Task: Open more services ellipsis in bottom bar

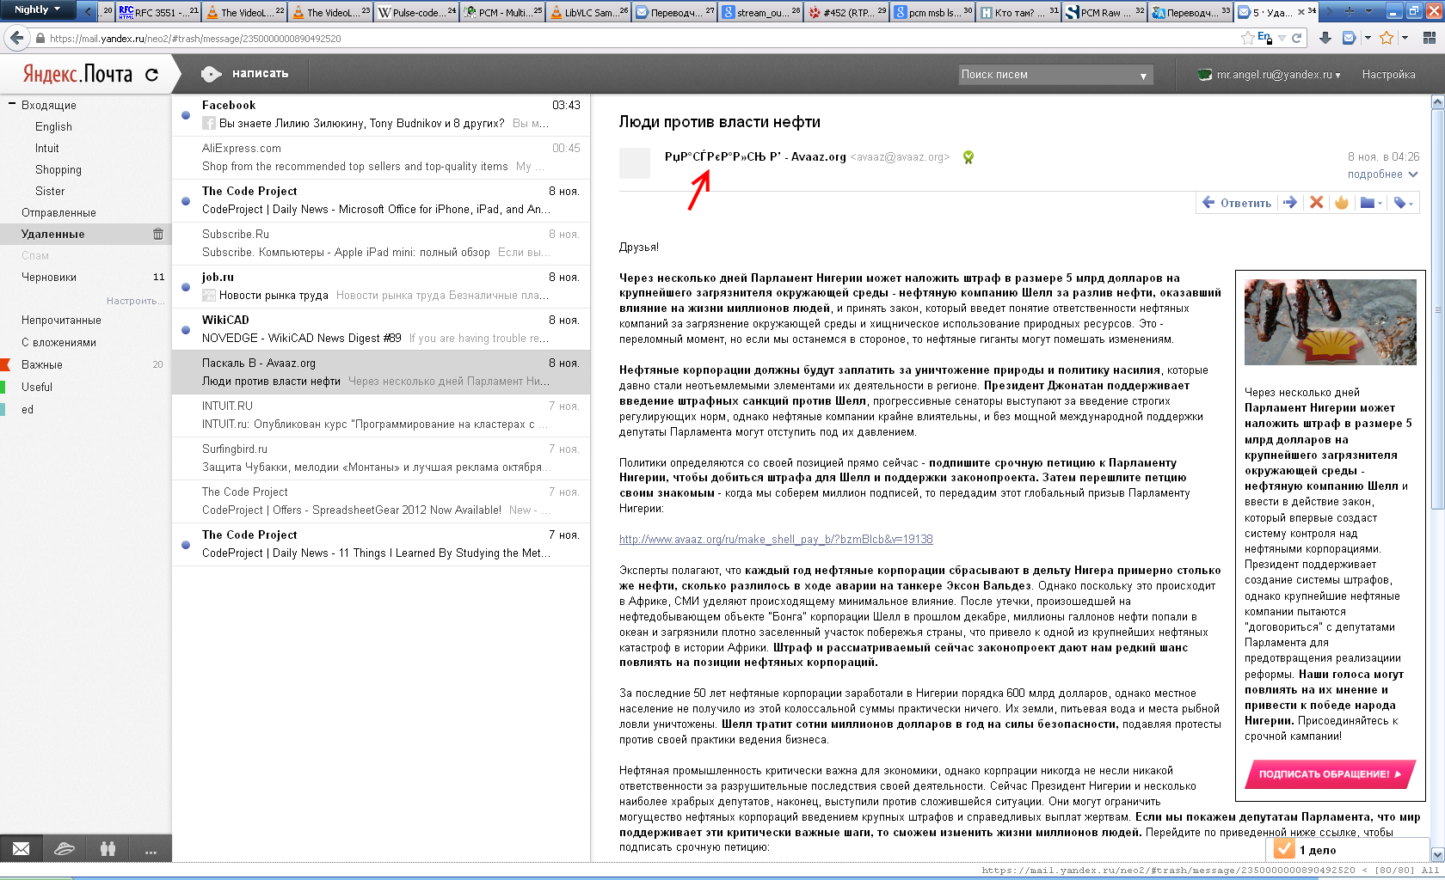Action: pos(151,849)
